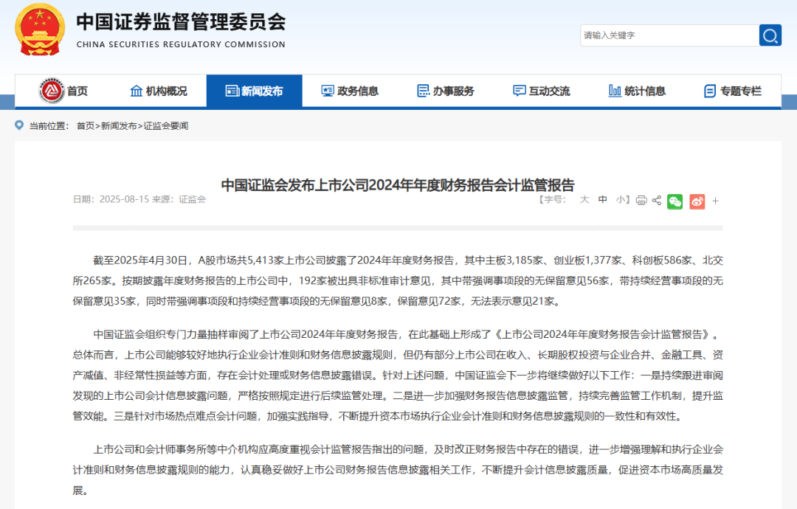The height and width of the screenshot is (509, 797).
Task: Open the 机构概况 menu tab
Action: [x=159, y=91]
